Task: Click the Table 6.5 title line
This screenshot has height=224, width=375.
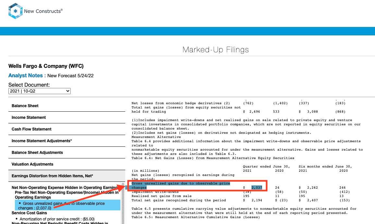Action: click(196, 217)
